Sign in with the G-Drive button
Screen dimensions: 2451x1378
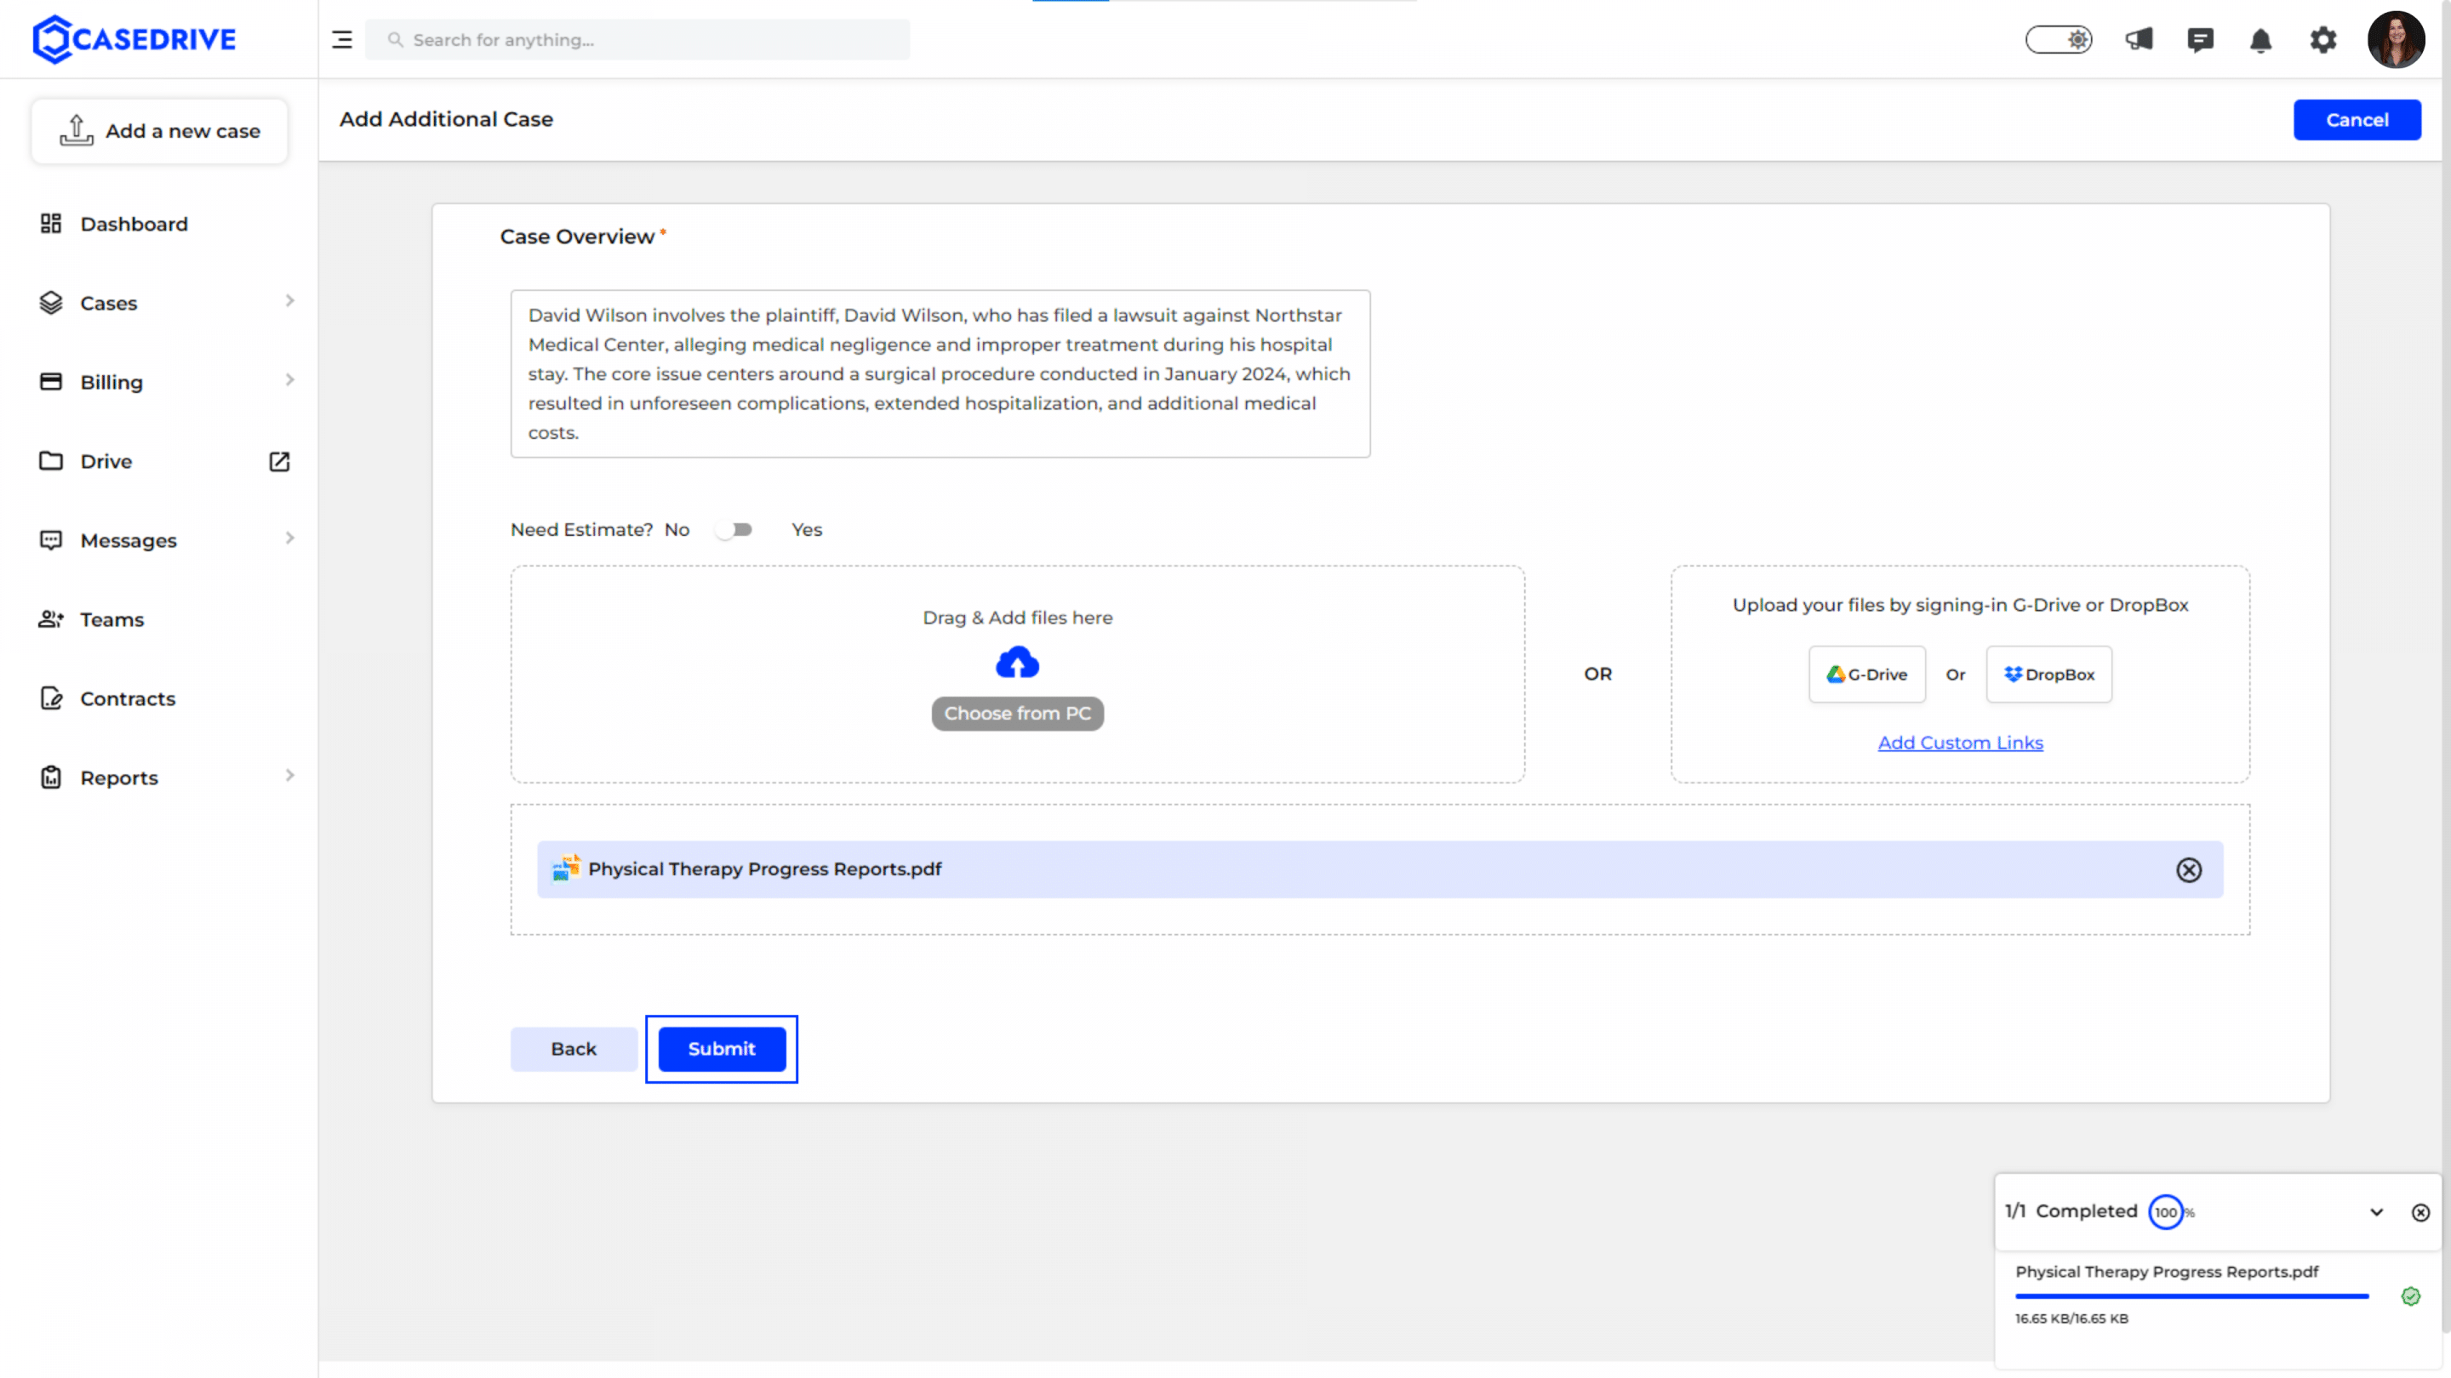click(x=1867, y=675)
